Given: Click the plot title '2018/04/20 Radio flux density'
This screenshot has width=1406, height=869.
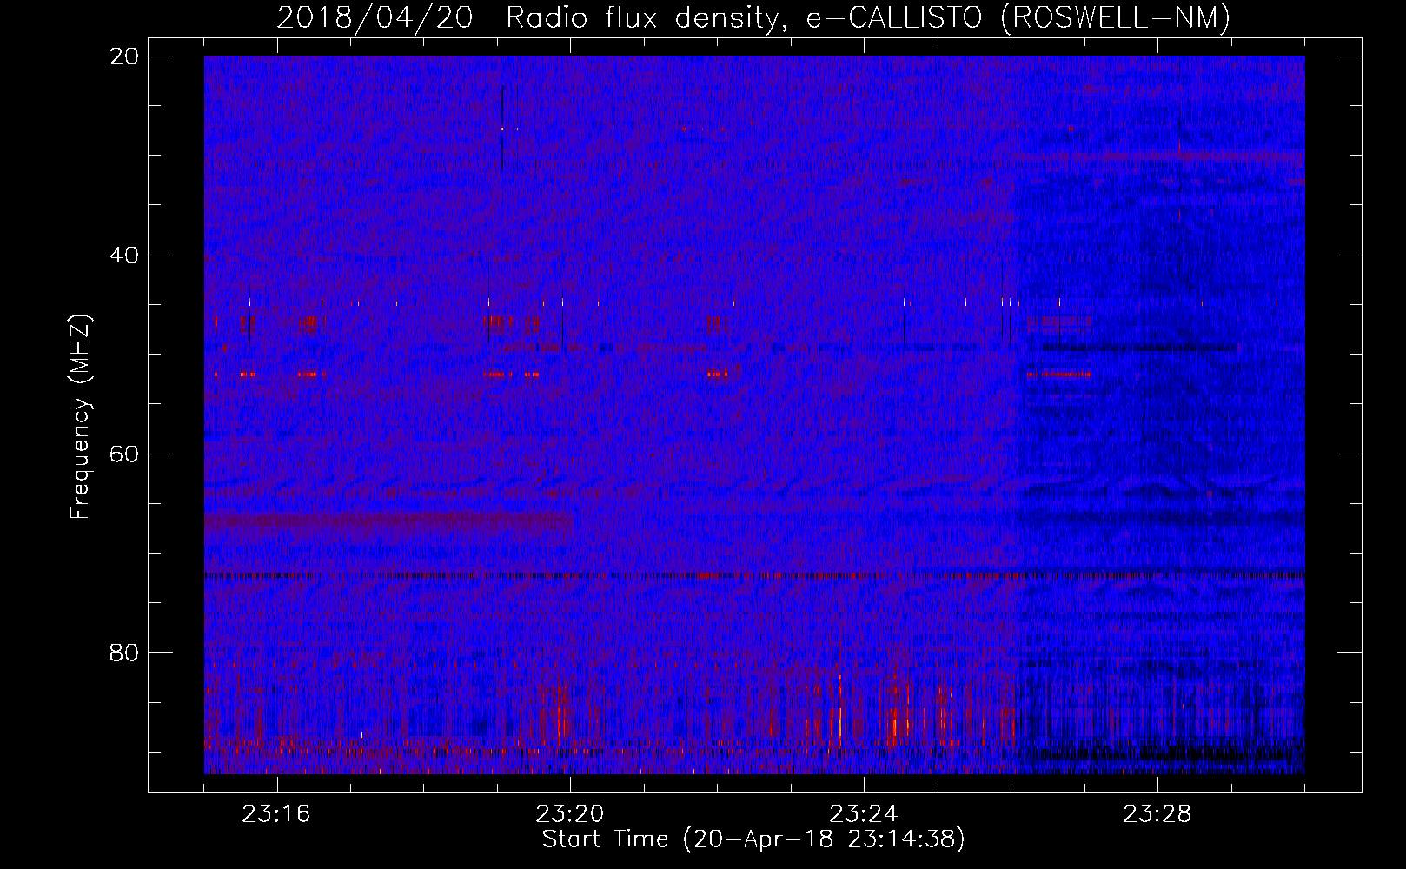Looking at the screenshot, I should point(753,17).
